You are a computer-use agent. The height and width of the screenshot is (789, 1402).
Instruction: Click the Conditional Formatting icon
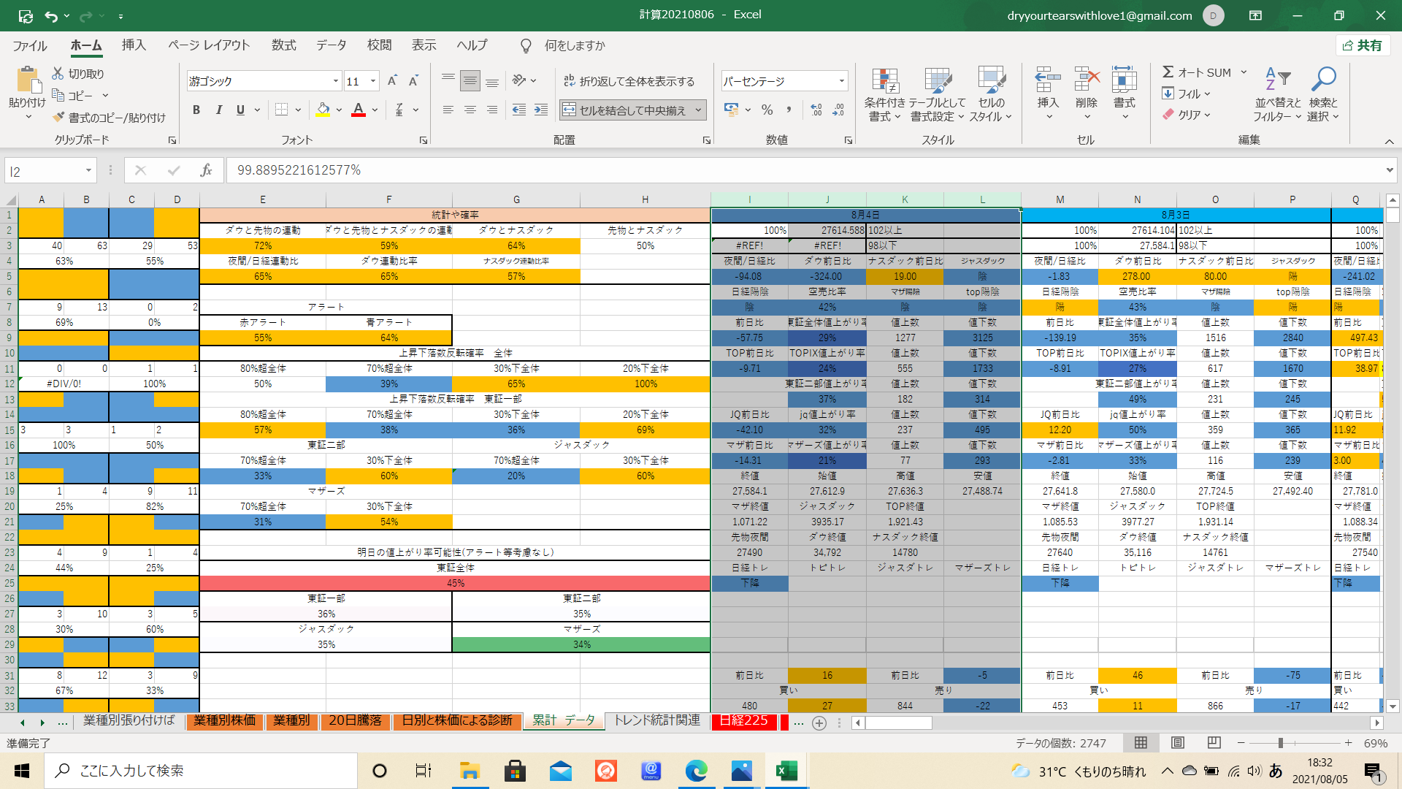coord(884,82)
